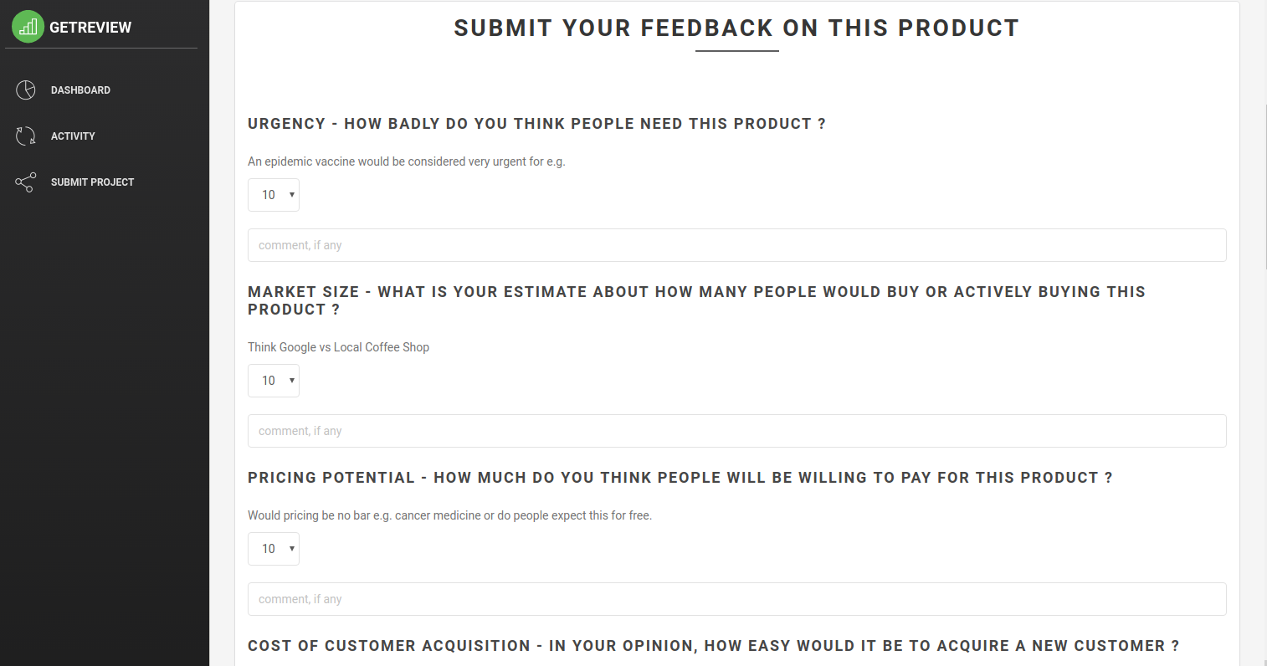The image size is (1267, 666).
Task: Open the Urgency score dropdown arrow
Action: click(x=290, y=194)
